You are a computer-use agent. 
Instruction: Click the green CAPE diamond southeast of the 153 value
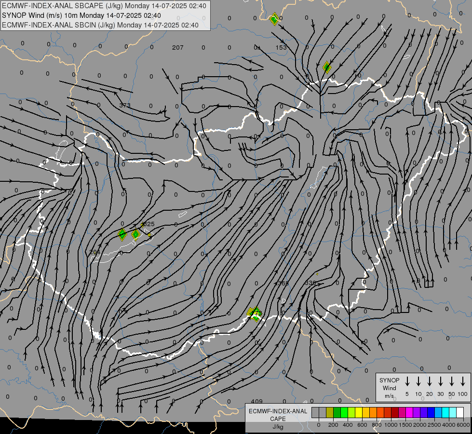point(327,67)
